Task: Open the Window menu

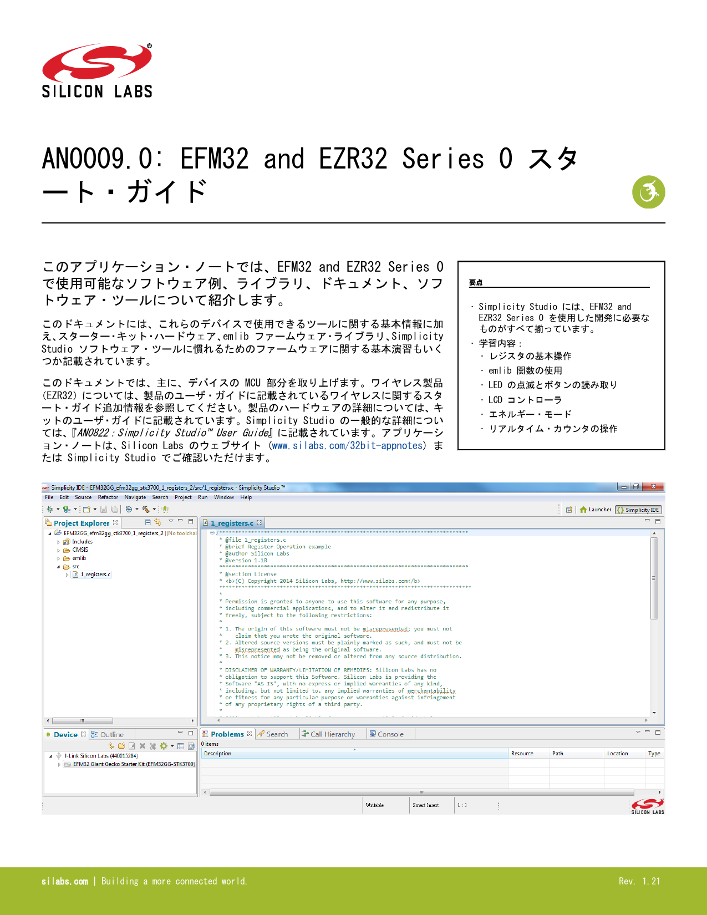Action: (x=224, y=497)
